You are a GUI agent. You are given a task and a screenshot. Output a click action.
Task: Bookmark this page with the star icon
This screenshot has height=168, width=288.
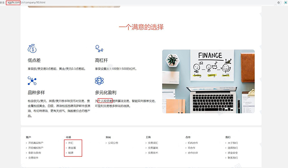click(279, 2)
